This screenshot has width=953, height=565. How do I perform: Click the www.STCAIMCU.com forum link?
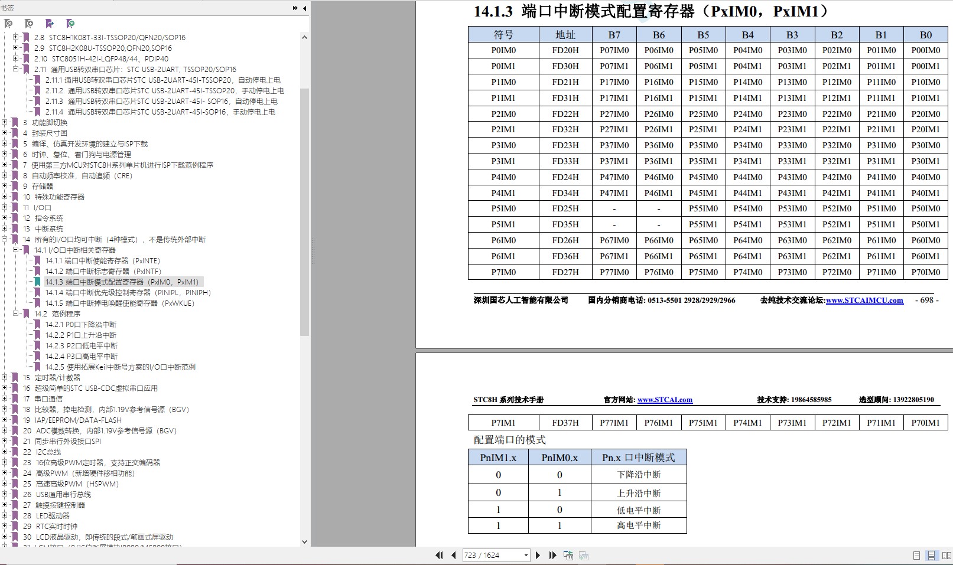(x=864, y=301)
